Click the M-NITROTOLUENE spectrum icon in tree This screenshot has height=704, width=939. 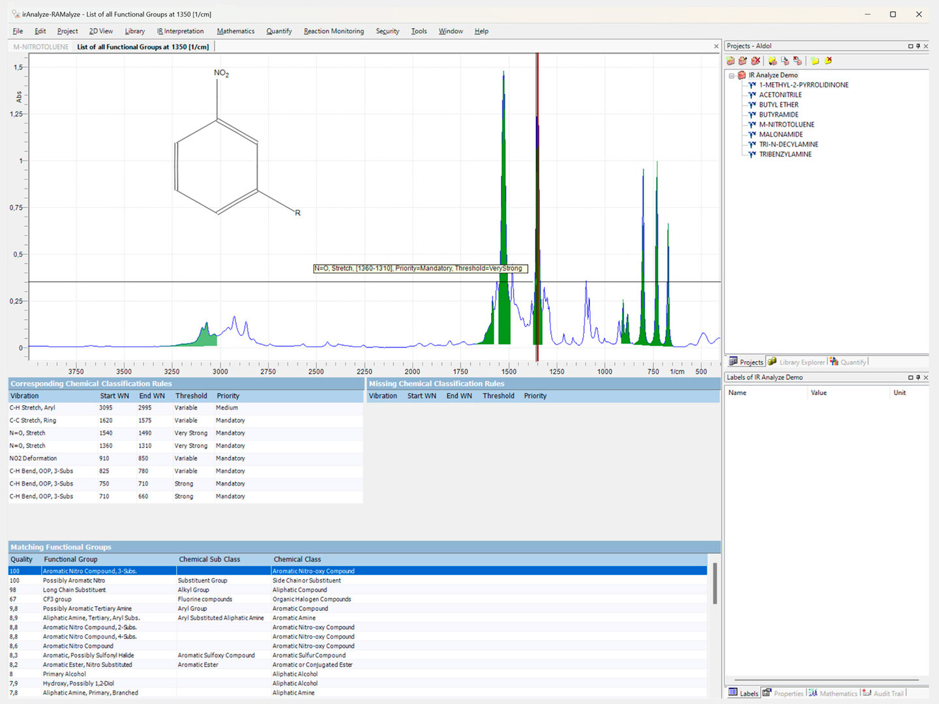(x=752, y=125)
